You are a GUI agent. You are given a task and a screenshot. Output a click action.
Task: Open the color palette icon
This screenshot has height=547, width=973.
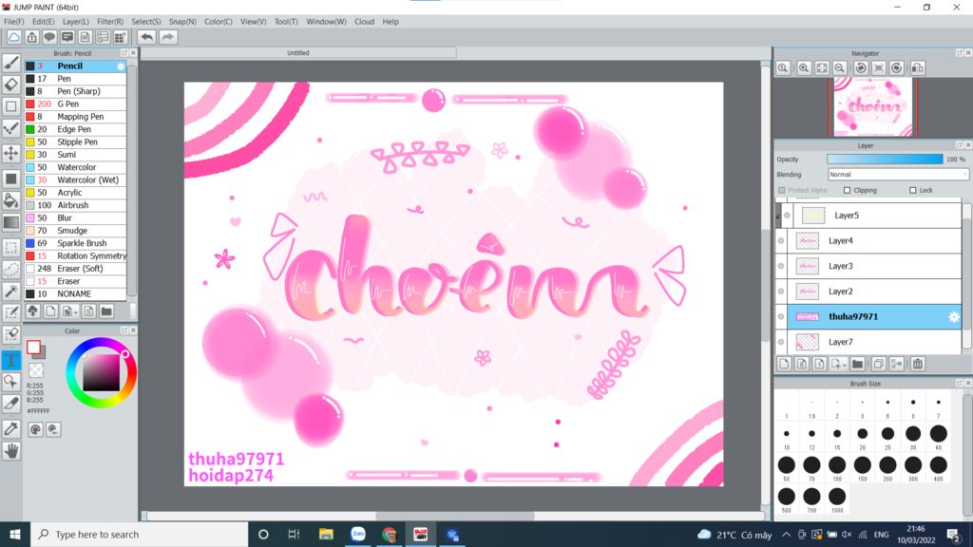35,429
